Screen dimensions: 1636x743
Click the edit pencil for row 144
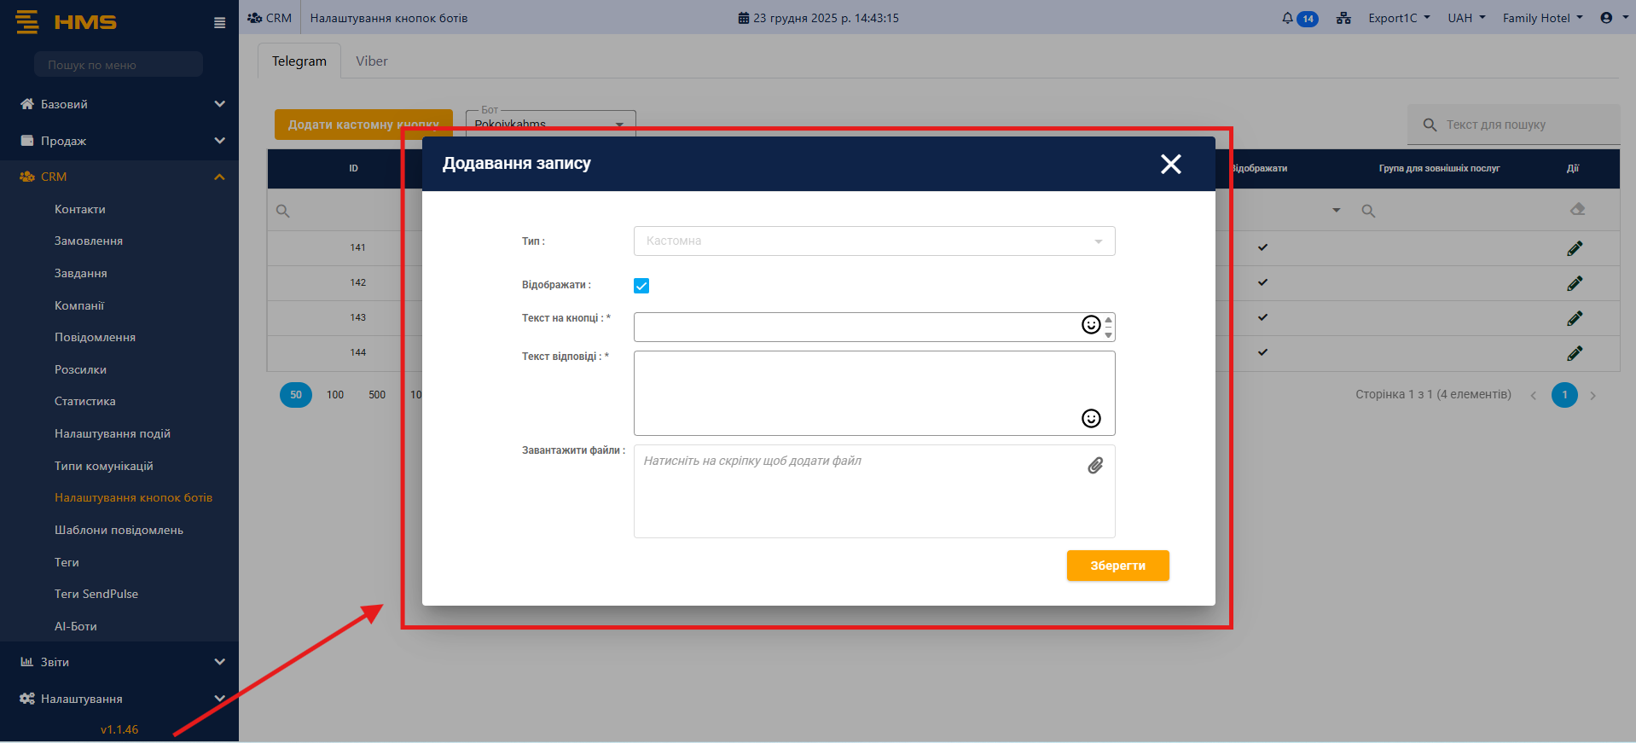(x=1575, y=353)
